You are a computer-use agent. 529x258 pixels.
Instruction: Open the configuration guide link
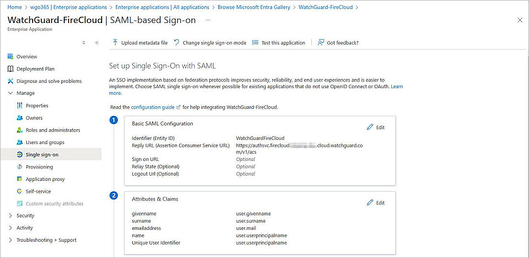pyautogui.click(x=153, y=107)
